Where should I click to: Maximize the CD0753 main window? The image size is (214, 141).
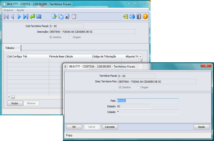tap(135, 3)
